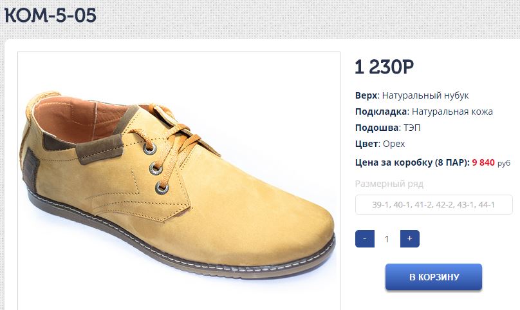Open the shoe product photo

(x=179, y=180)
